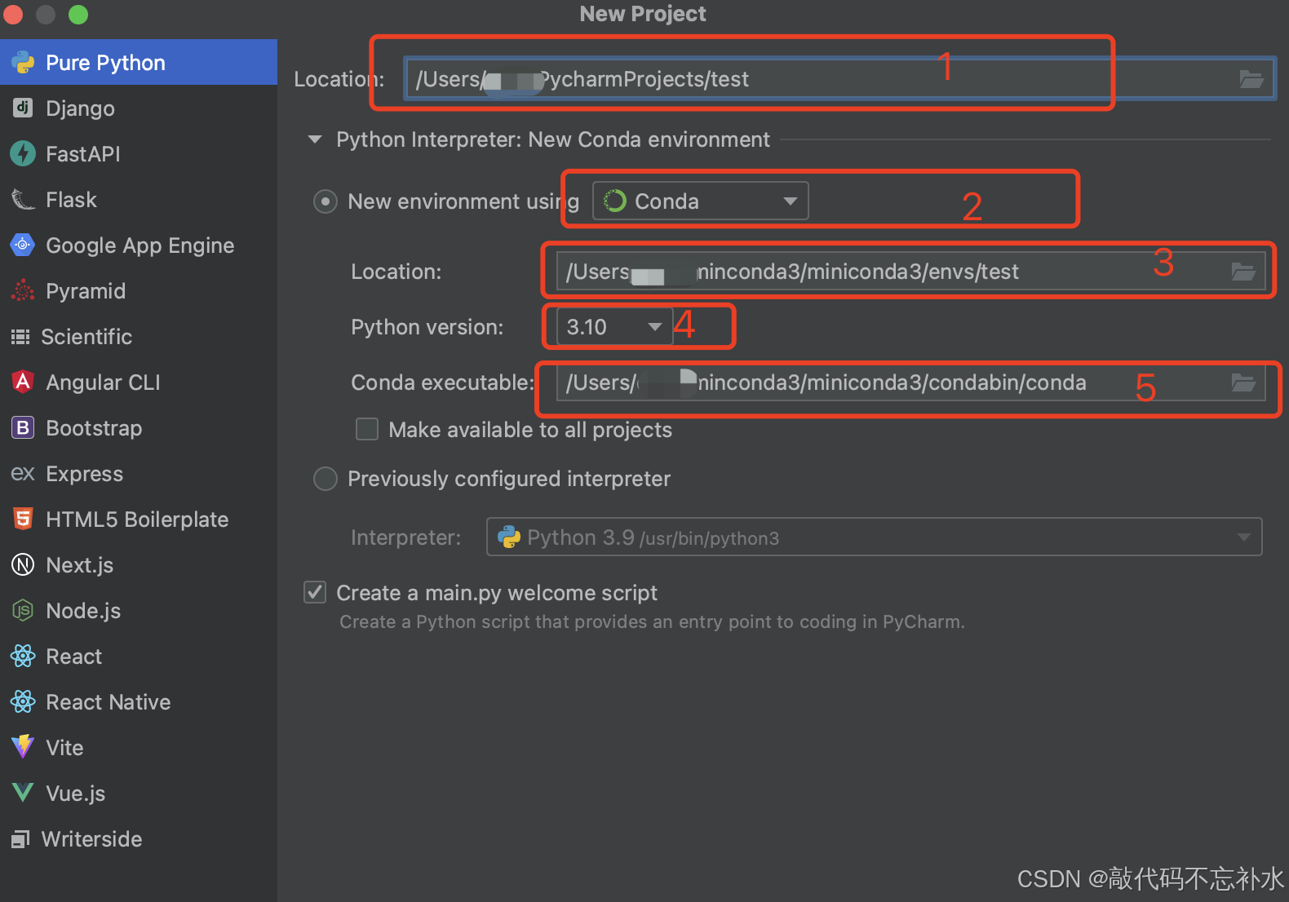Click the Pyramid red icon

click(23, 290)
